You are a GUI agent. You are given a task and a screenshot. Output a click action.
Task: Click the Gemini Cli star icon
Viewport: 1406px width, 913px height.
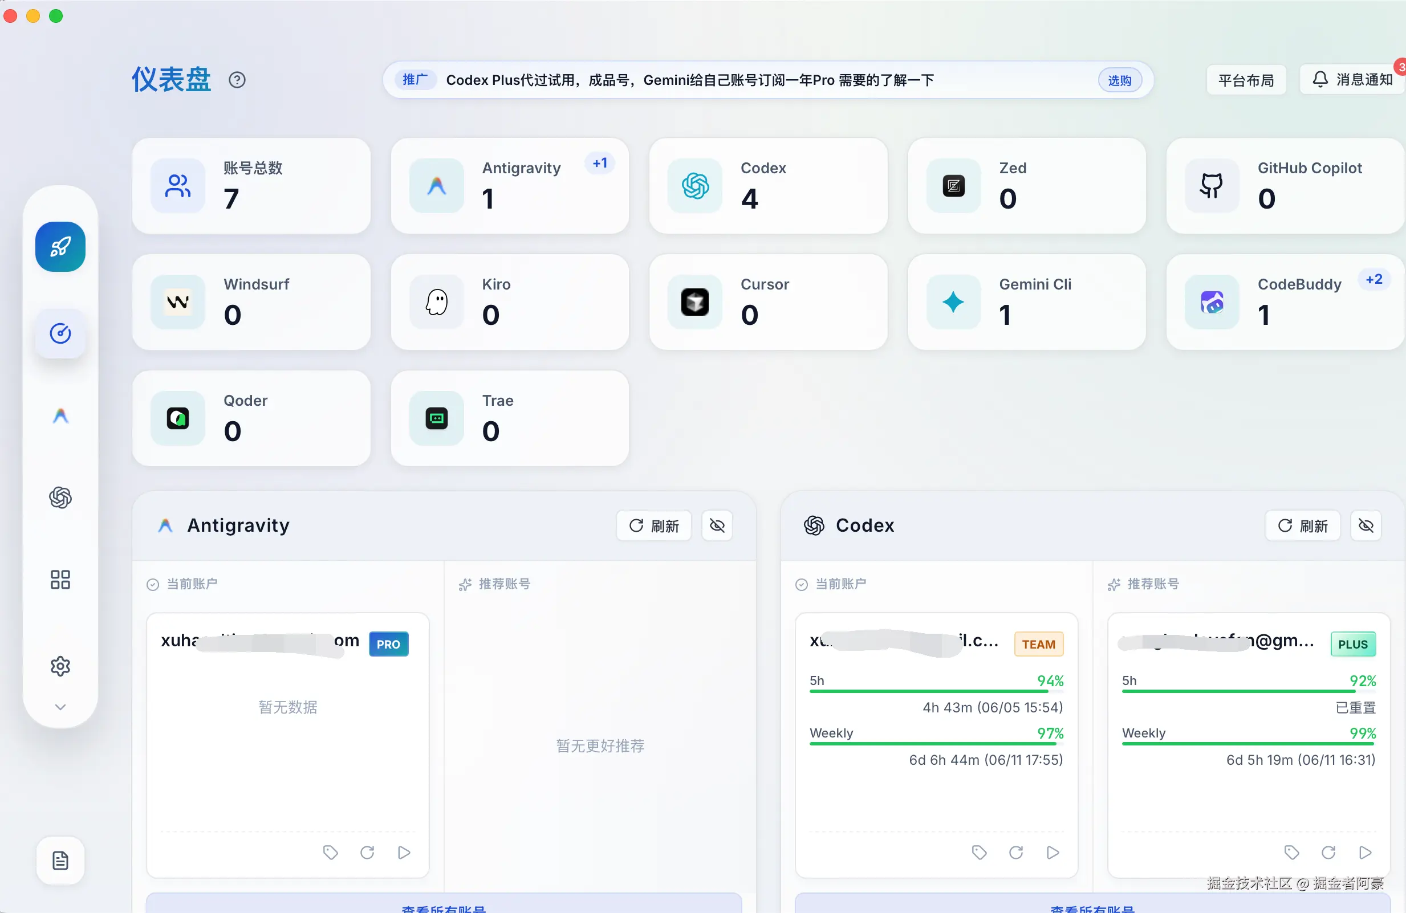click(x=953, y=303)
